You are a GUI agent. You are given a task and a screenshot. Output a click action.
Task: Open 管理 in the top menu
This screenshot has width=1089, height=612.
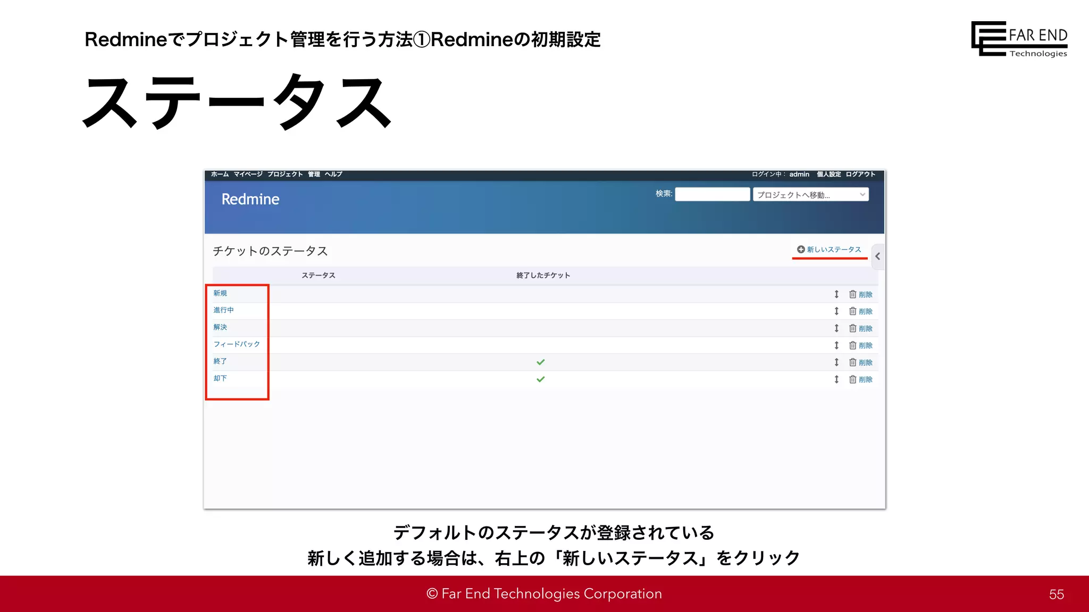[x=314, y=174]
